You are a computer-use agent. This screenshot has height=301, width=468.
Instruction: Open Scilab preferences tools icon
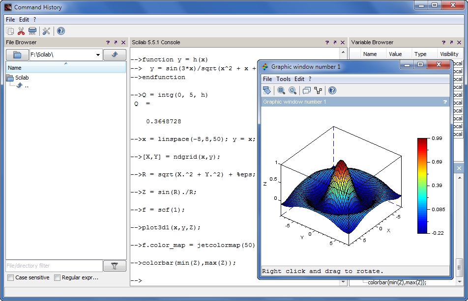[46, 31]
